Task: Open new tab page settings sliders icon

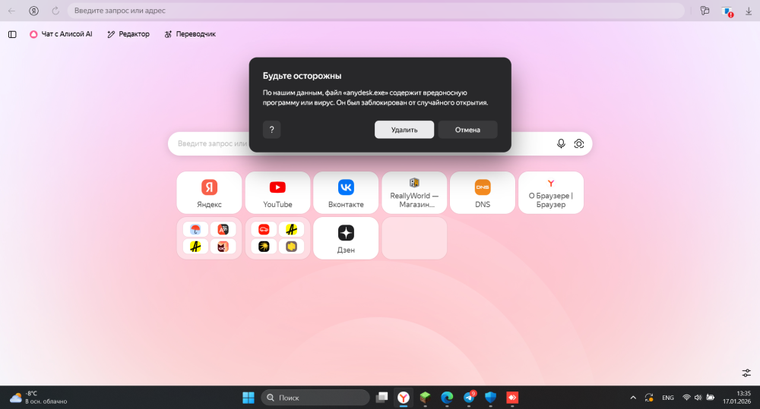Action: coord(746,373)
